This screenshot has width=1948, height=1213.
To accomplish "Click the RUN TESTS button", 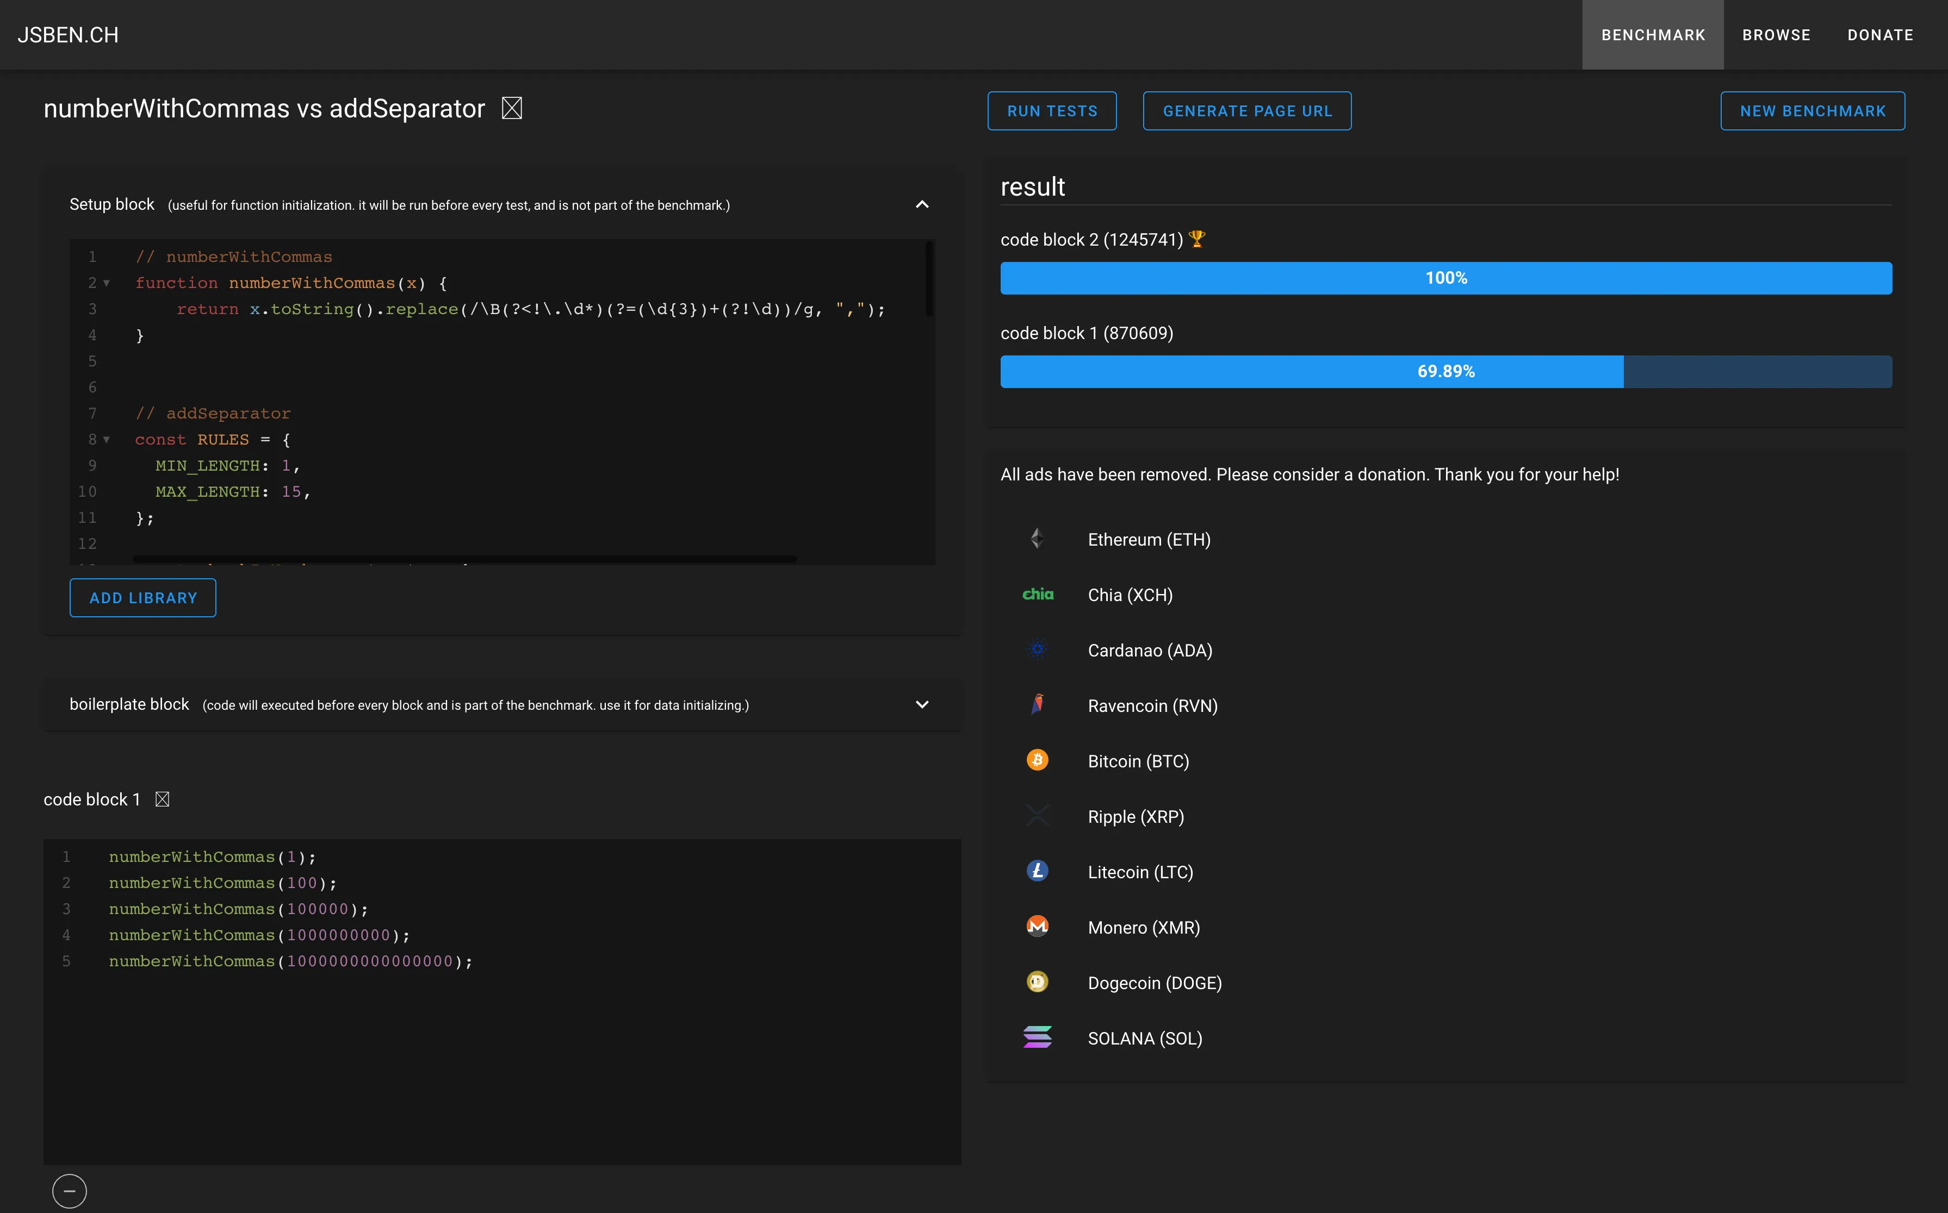I will (x=1051, y=110).
